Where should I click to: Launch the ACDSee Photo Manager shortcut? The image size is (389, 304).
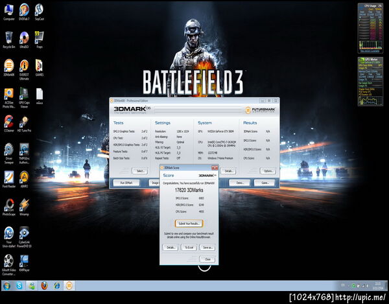(9, 98)
